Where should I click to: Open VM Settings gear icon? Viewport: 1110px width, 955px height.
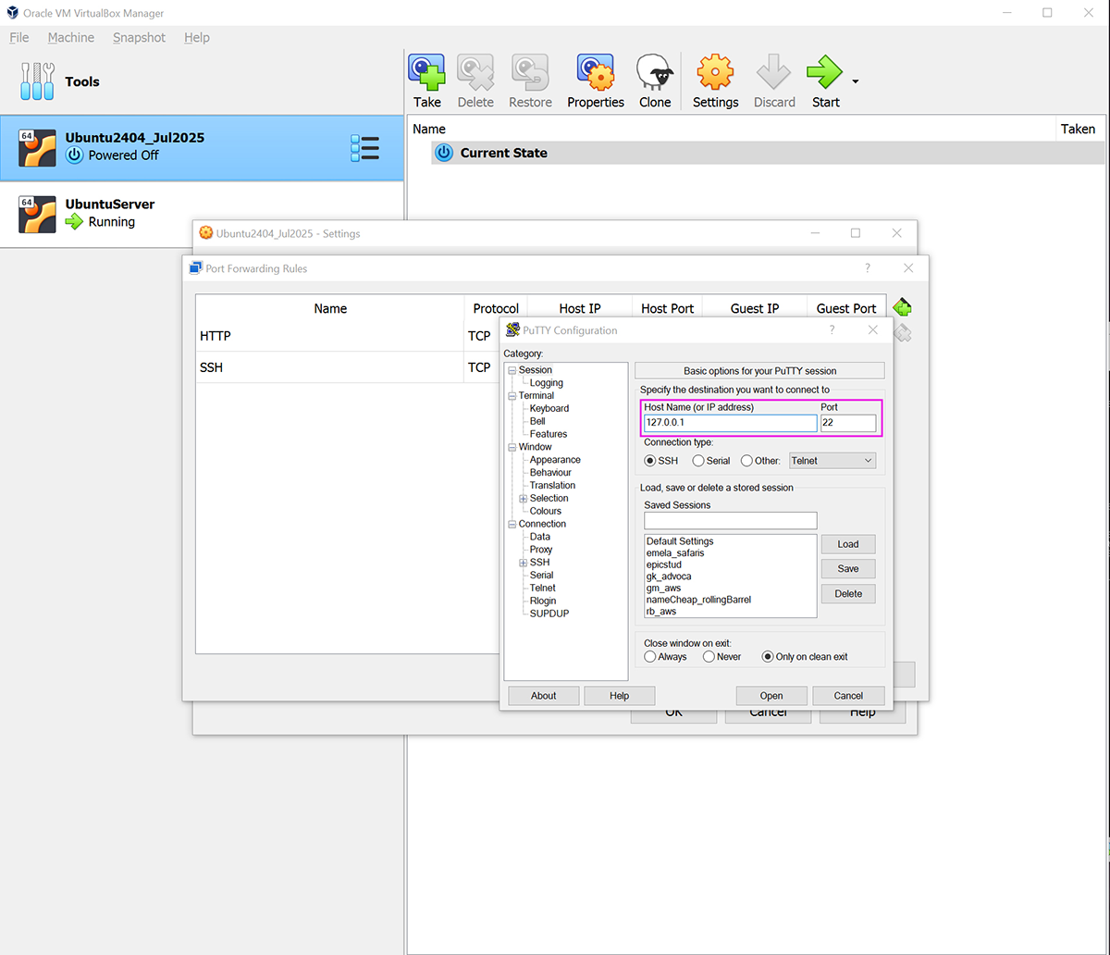(x=715, y=72)
